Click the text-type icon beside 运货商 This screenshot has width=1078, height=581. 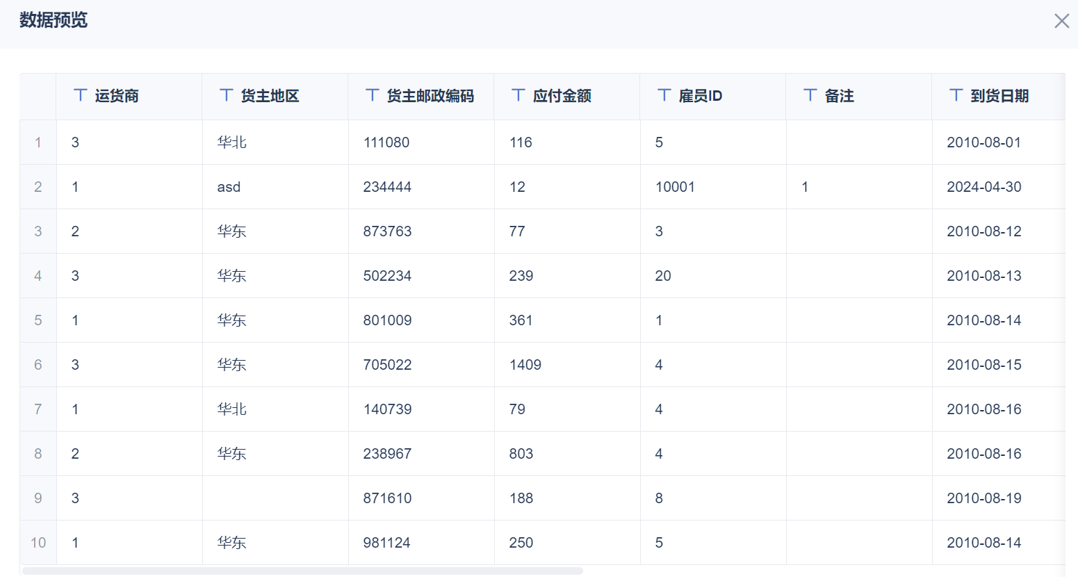(x=81, y=95)
